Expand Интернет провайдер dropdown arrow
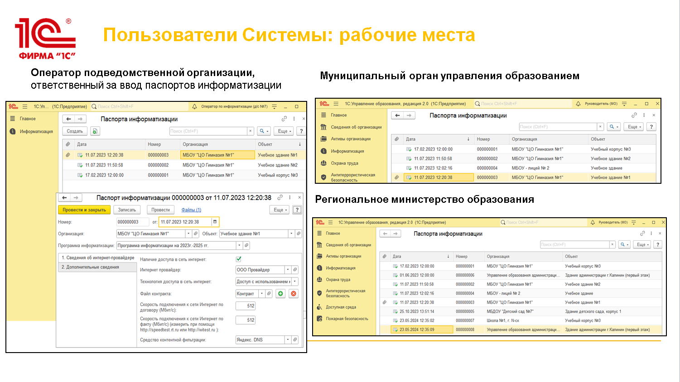Viewport: 680px width, 382px height. point(288,270)
